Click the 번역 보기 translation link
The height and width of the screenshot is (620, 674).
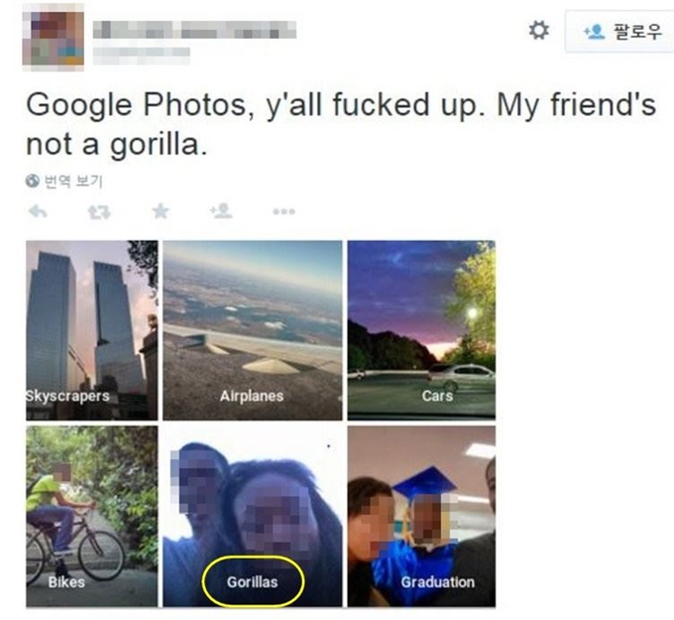(73, 182)
